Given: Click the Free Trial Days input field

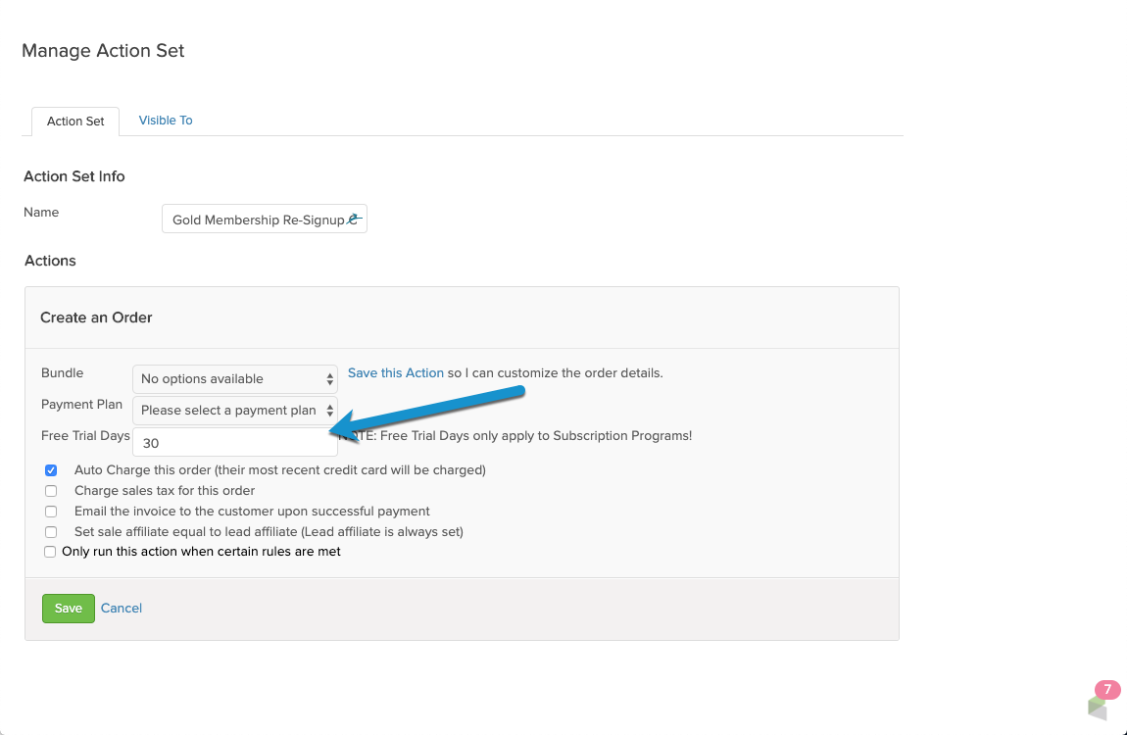Looking at the screenshot, I should pos(235,443).
